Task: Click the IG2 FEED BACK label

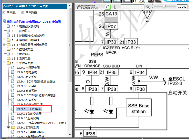Action: click(111, 50)
